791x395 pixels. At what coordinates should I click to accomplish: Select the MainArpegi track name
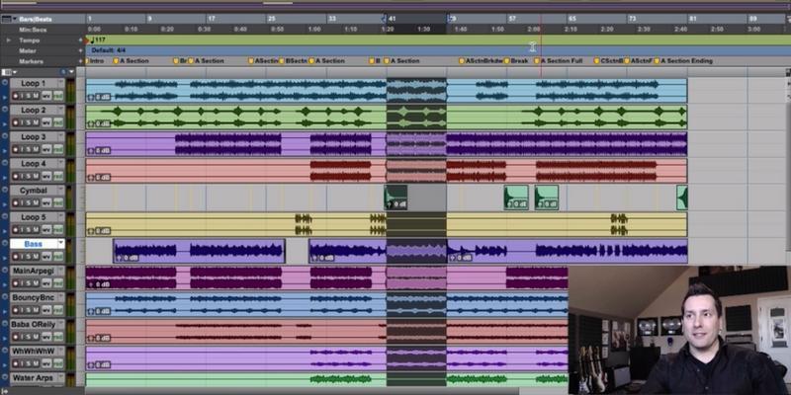[33, 271]
